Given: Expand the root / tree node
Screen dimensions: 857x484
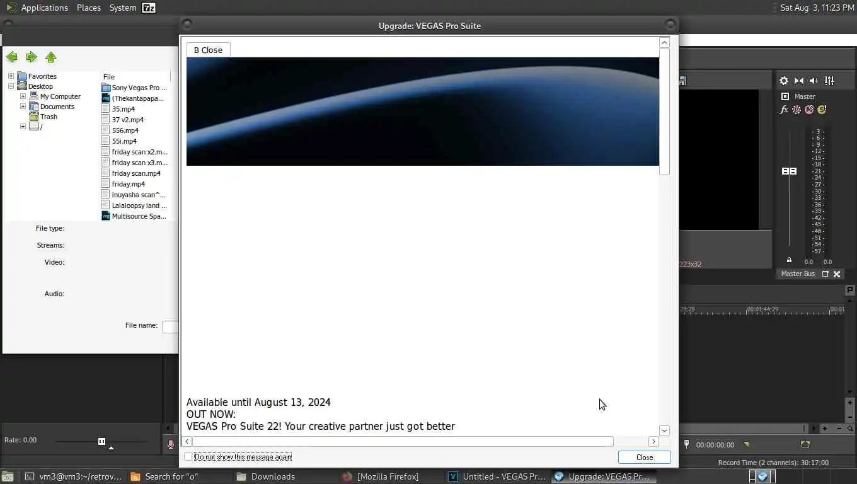Looking at the screenshot, I should [23, 127].
